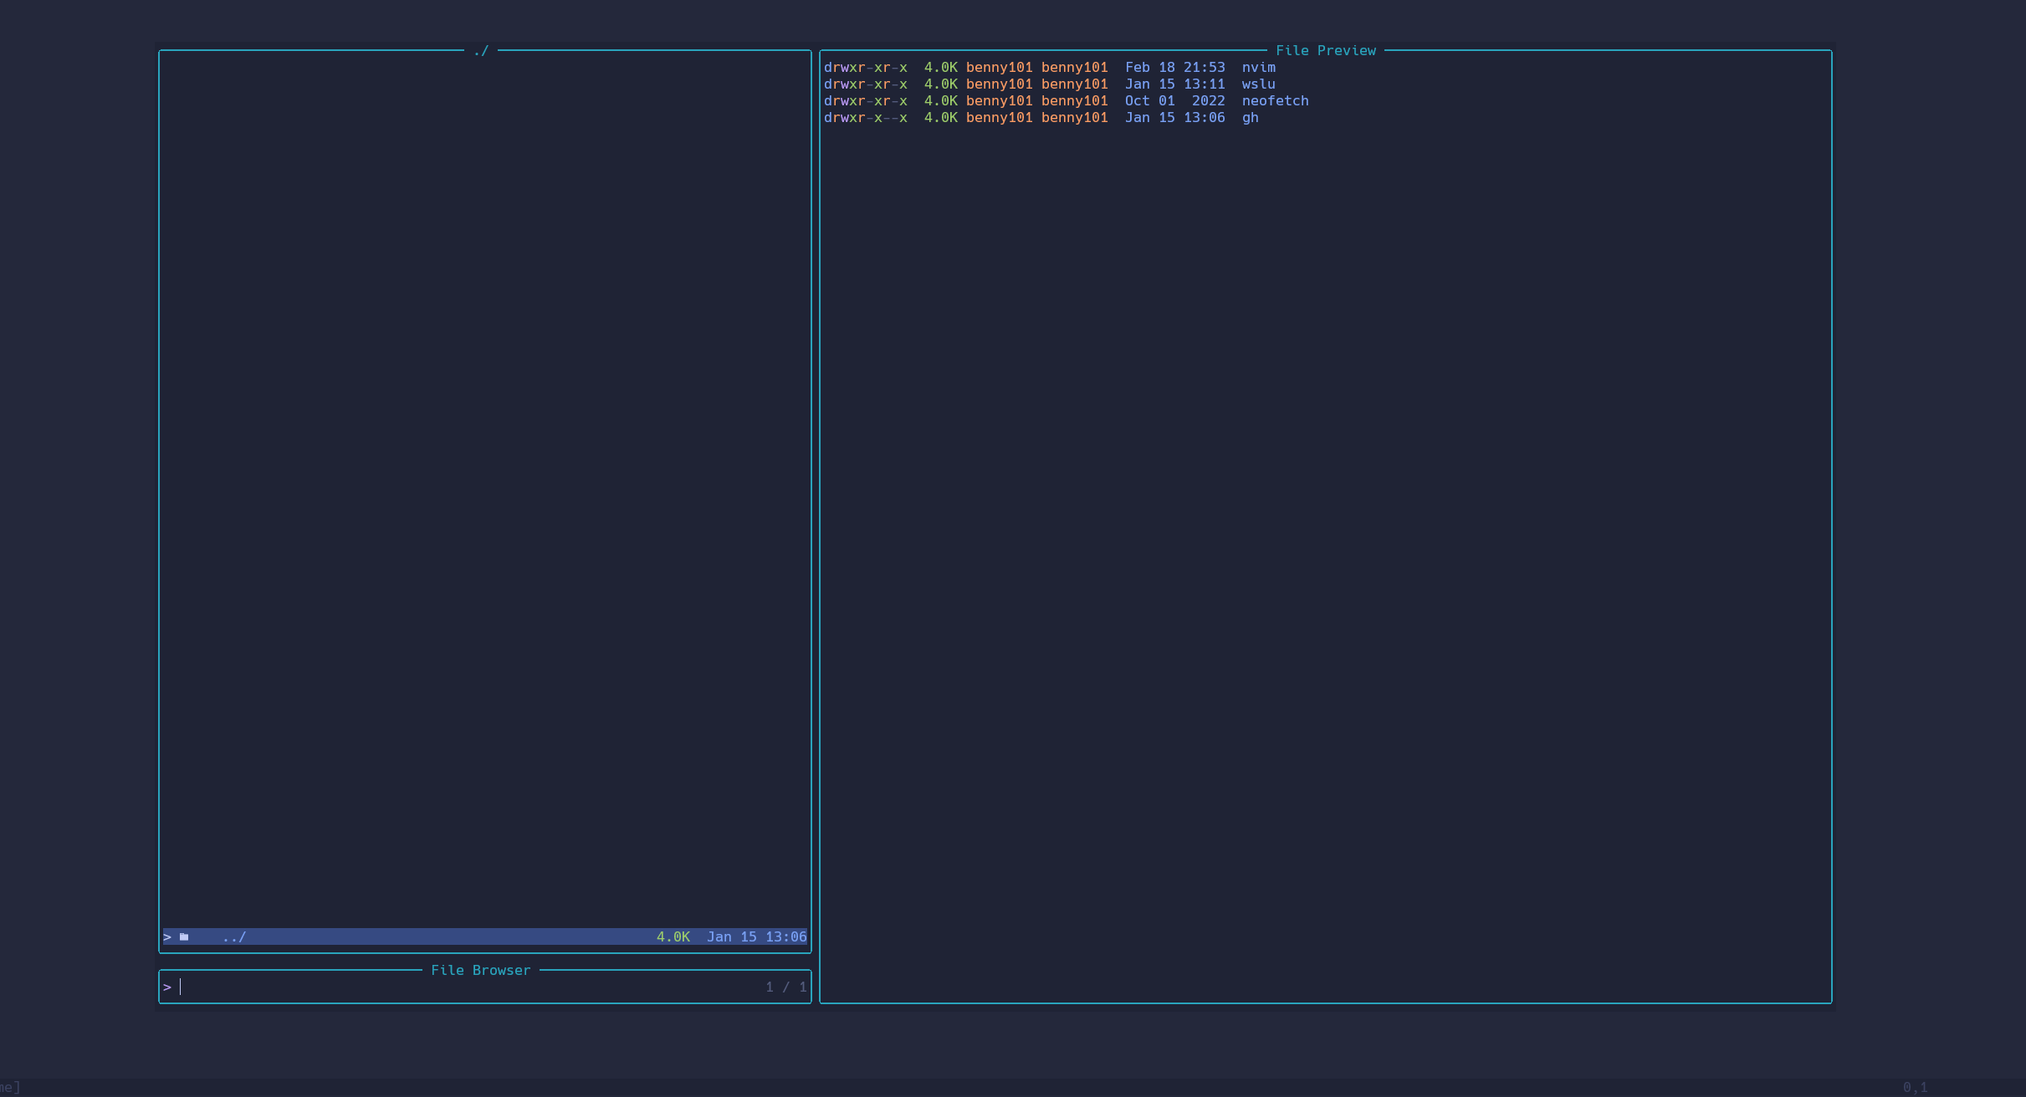
Task: Click the ">" cursor marker on highlighted row
Action: point(166,936)
